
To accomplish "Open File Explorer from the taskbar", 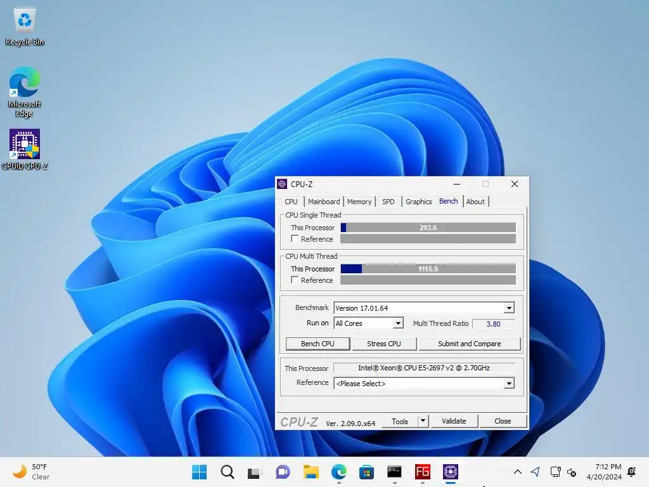I will (311, 472).
